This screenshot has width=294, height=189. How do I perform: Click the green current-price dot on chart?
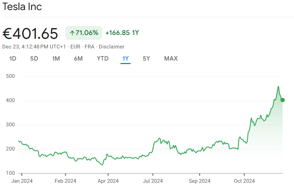pyautogui.click(x=282, y=100)
